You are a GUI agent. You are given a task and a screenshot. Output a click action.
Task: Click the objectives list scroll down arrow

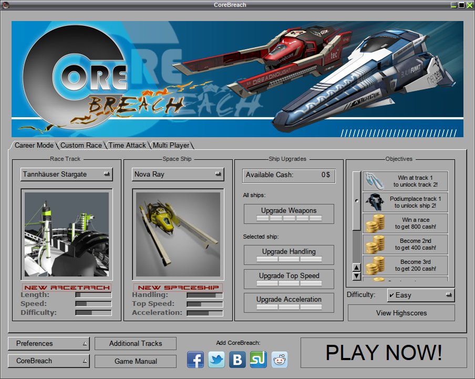coord(357,276)
